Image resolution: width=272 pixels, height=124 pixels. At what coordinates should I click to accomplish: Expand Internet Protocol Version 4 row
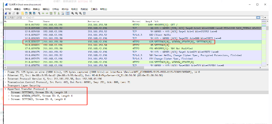(x=5, y=79)
